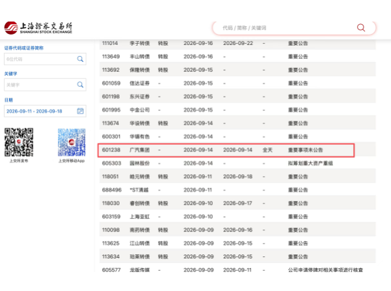Click the 6位代码 securities code input
Screen dimensions: 391x291
(45, 59)
